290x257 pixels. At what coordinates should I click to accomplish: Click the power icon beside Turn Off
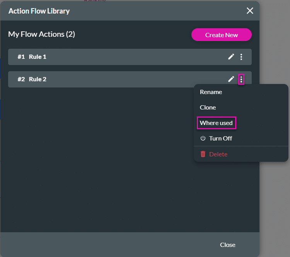coord(203,139)
